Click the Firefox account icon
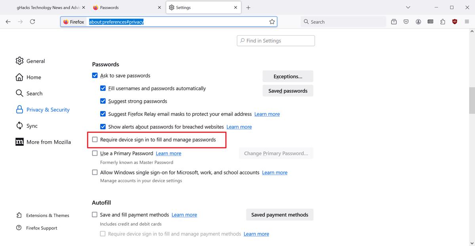Viewport: 475px width, 246px height. [x=418, y=22]
